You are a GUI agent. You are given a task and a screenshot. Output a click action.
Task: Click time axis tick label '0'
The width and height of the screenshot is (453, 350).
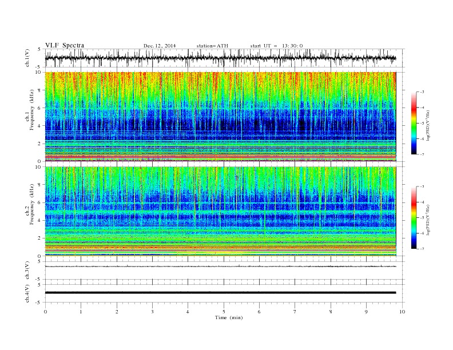45,312
